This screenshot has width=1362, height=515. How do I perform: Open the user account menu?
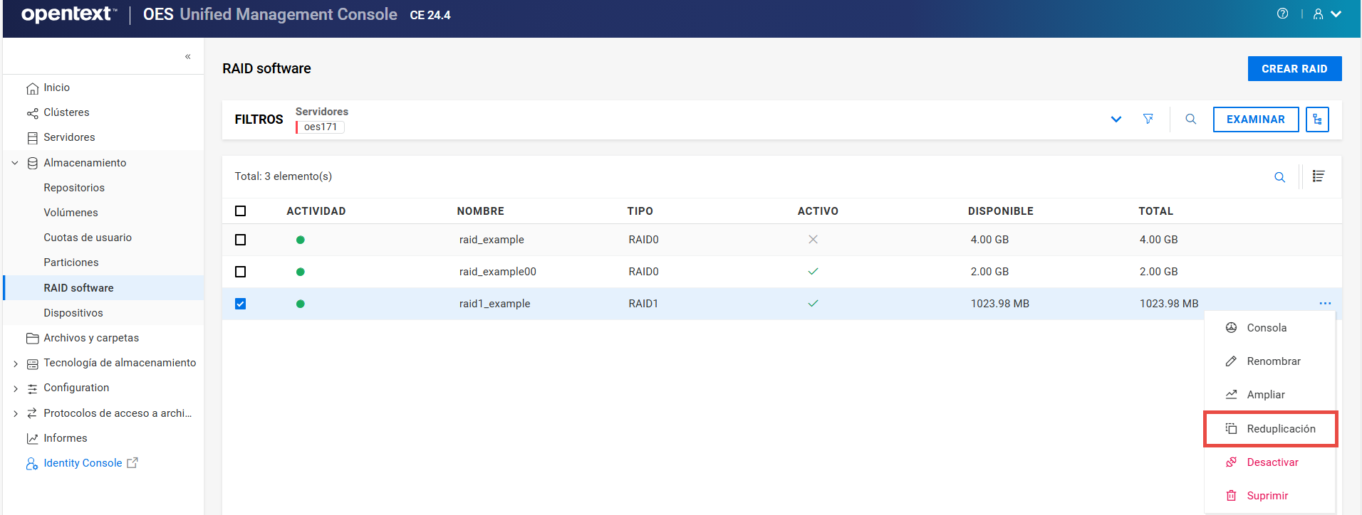[x=1326, y=14]
